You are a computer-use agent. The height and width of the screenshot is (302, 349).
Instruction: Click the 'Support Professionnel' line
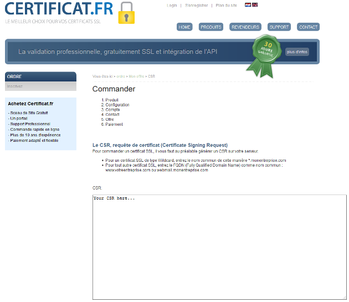tap(29, 124)
